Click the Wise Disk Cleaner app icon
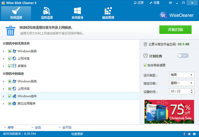Screen dimensions: 199x137 (3, 3)
